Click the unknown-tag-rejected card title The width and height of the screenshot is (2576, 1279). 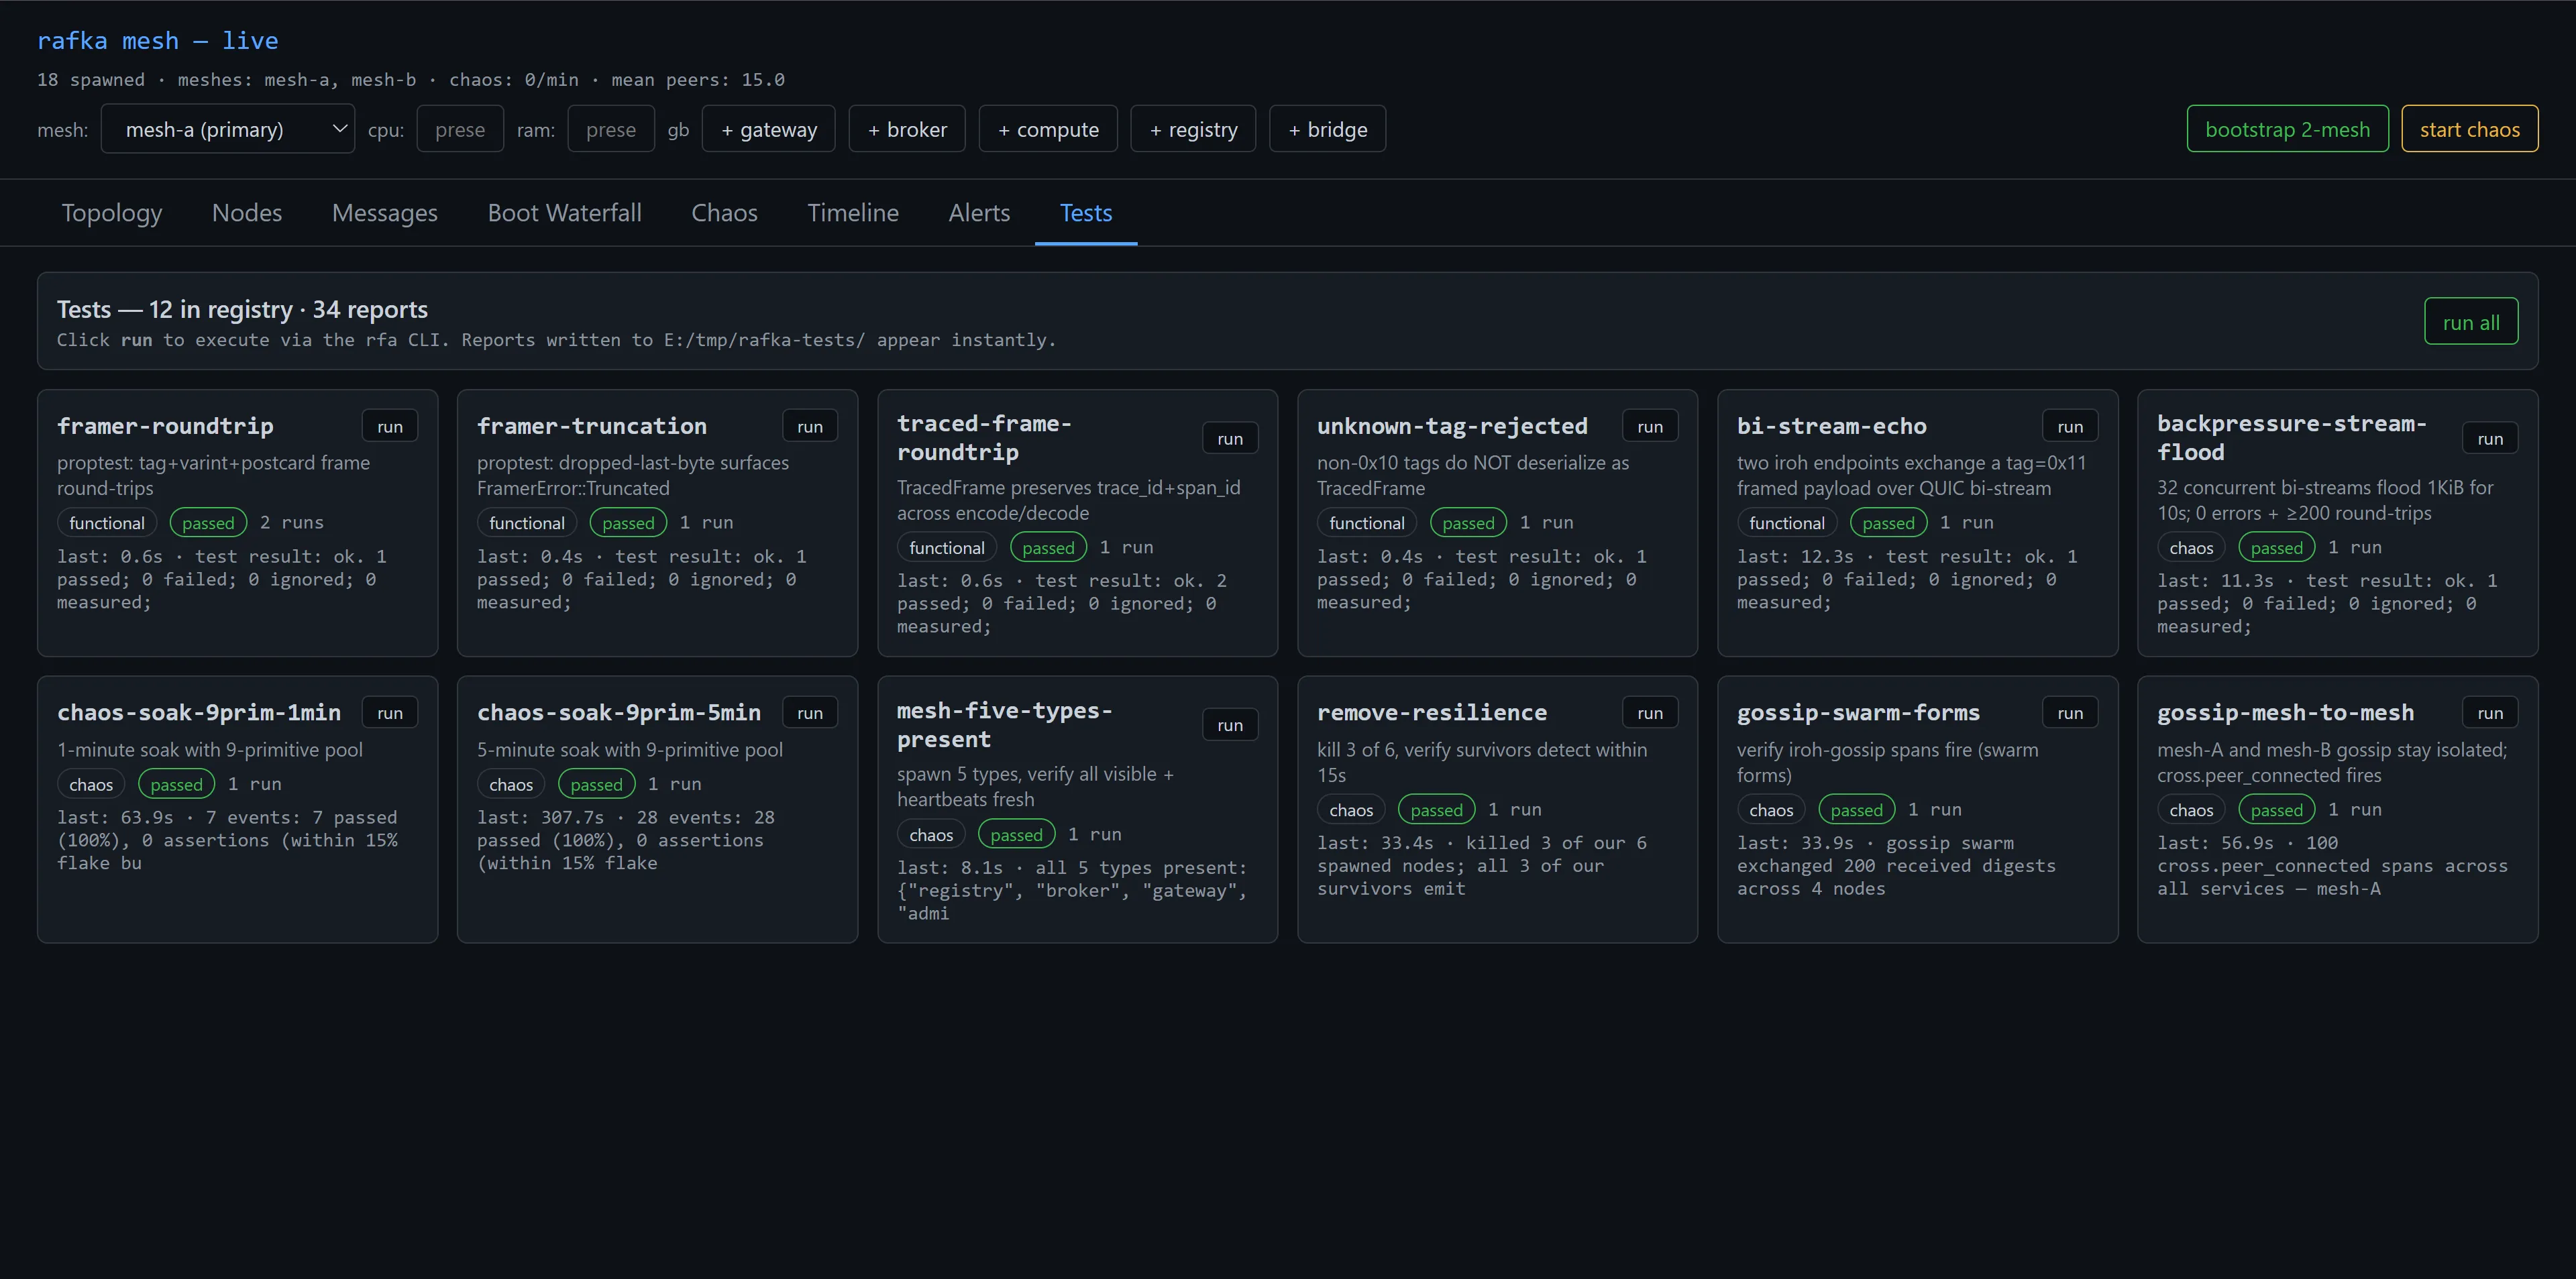1452,426
